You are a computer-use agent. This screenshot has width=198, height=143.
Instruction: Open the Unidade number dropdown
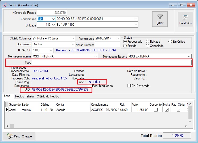(x=53, y=25)
